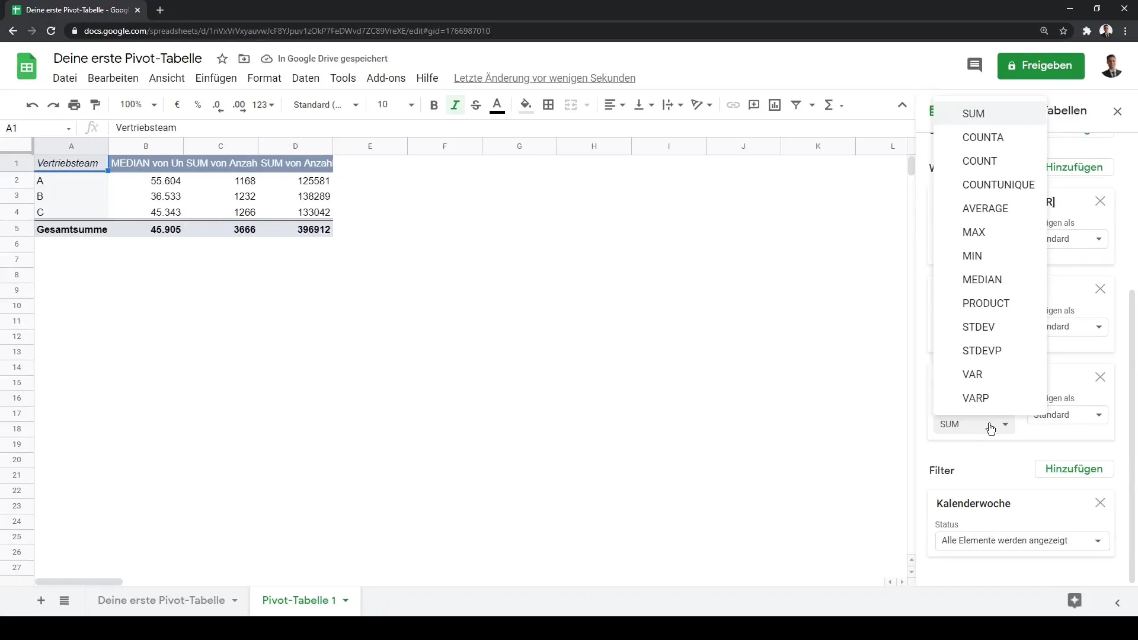Select the Pivot-Tabelle 1 sheet tab
This screenshot has height=640, width=1138.
coord(299,600)
